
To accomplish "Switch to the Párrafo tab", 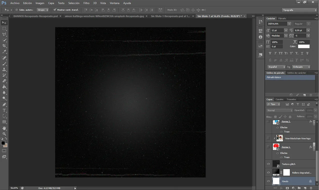I will pos(282,18).
